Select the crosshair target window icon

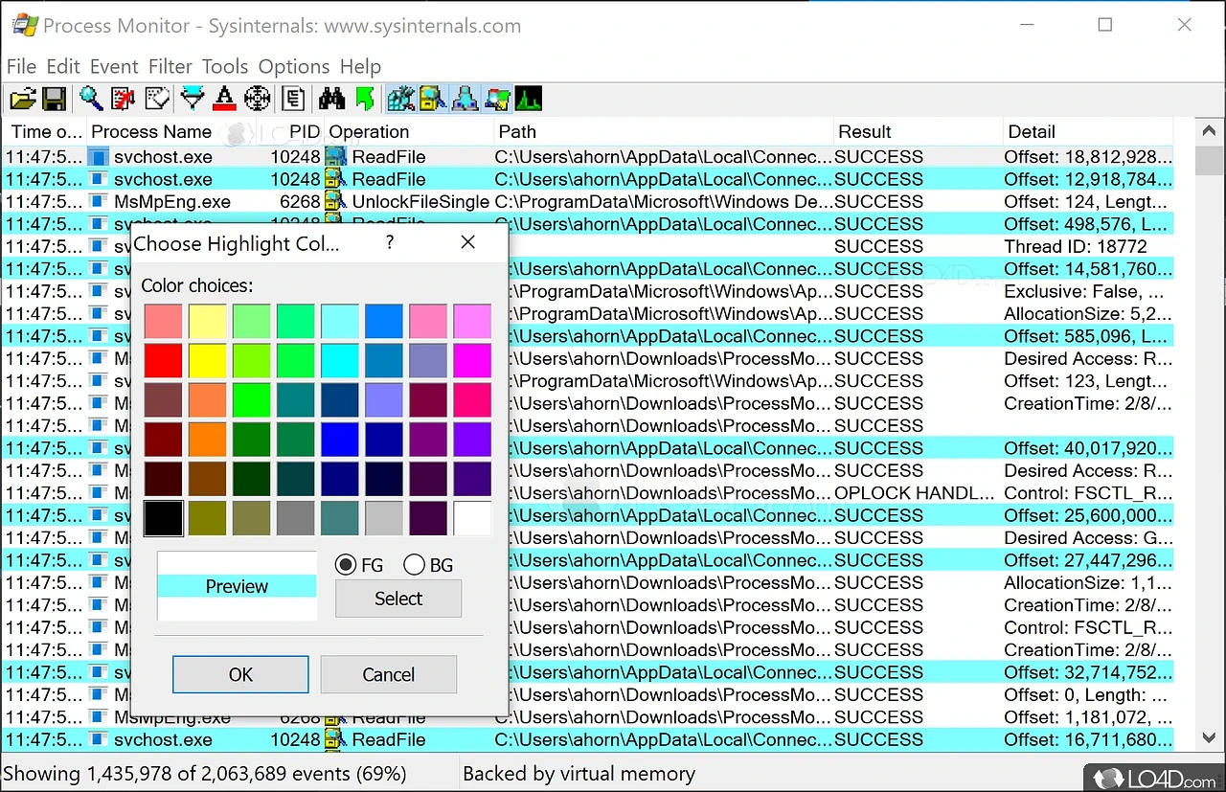click(257, 98)
